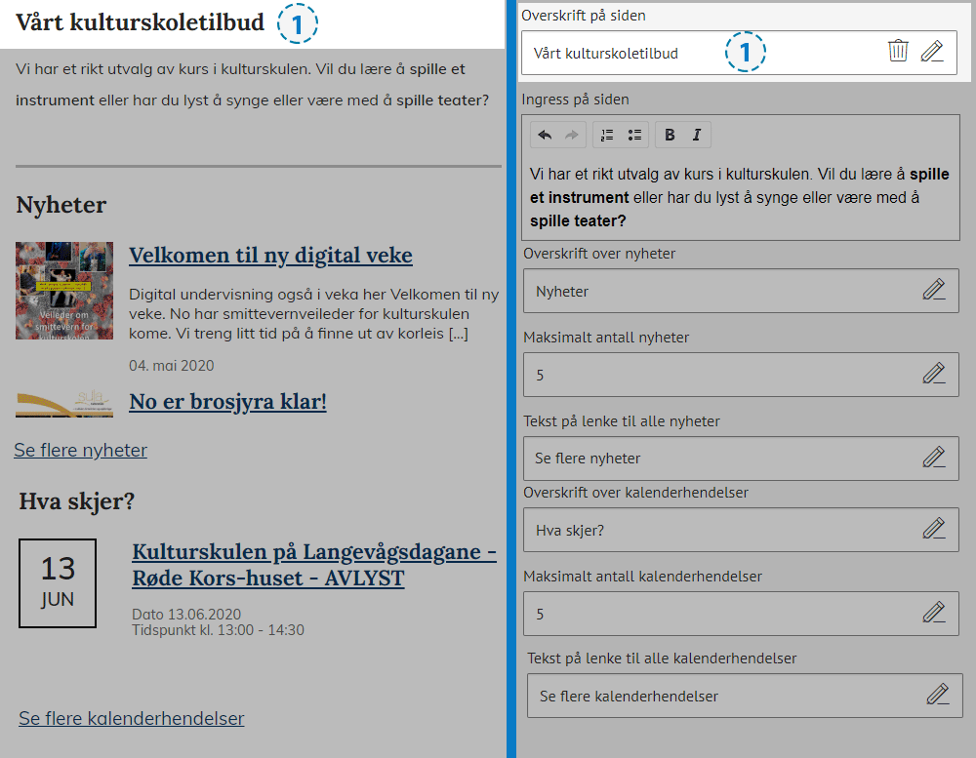The width and height of the screenshot is (976, 758).
Task: Edit the 'Hva skjer?' heading pencil icon
Action: pyautogui.click(x=934, y=529)
